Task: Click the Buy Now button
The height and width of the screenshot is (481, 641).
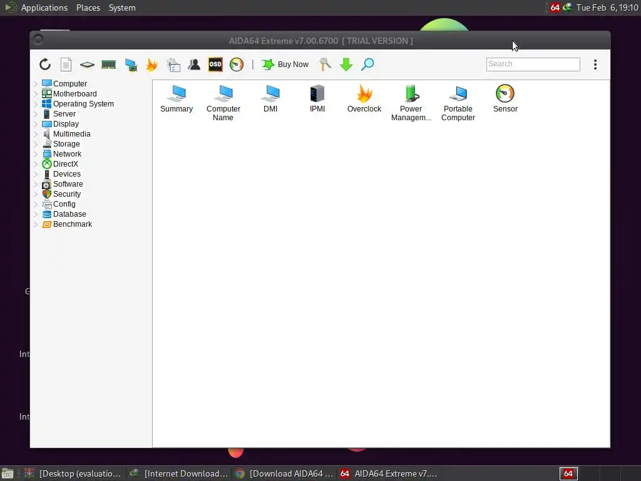Action: coord(285,65)
